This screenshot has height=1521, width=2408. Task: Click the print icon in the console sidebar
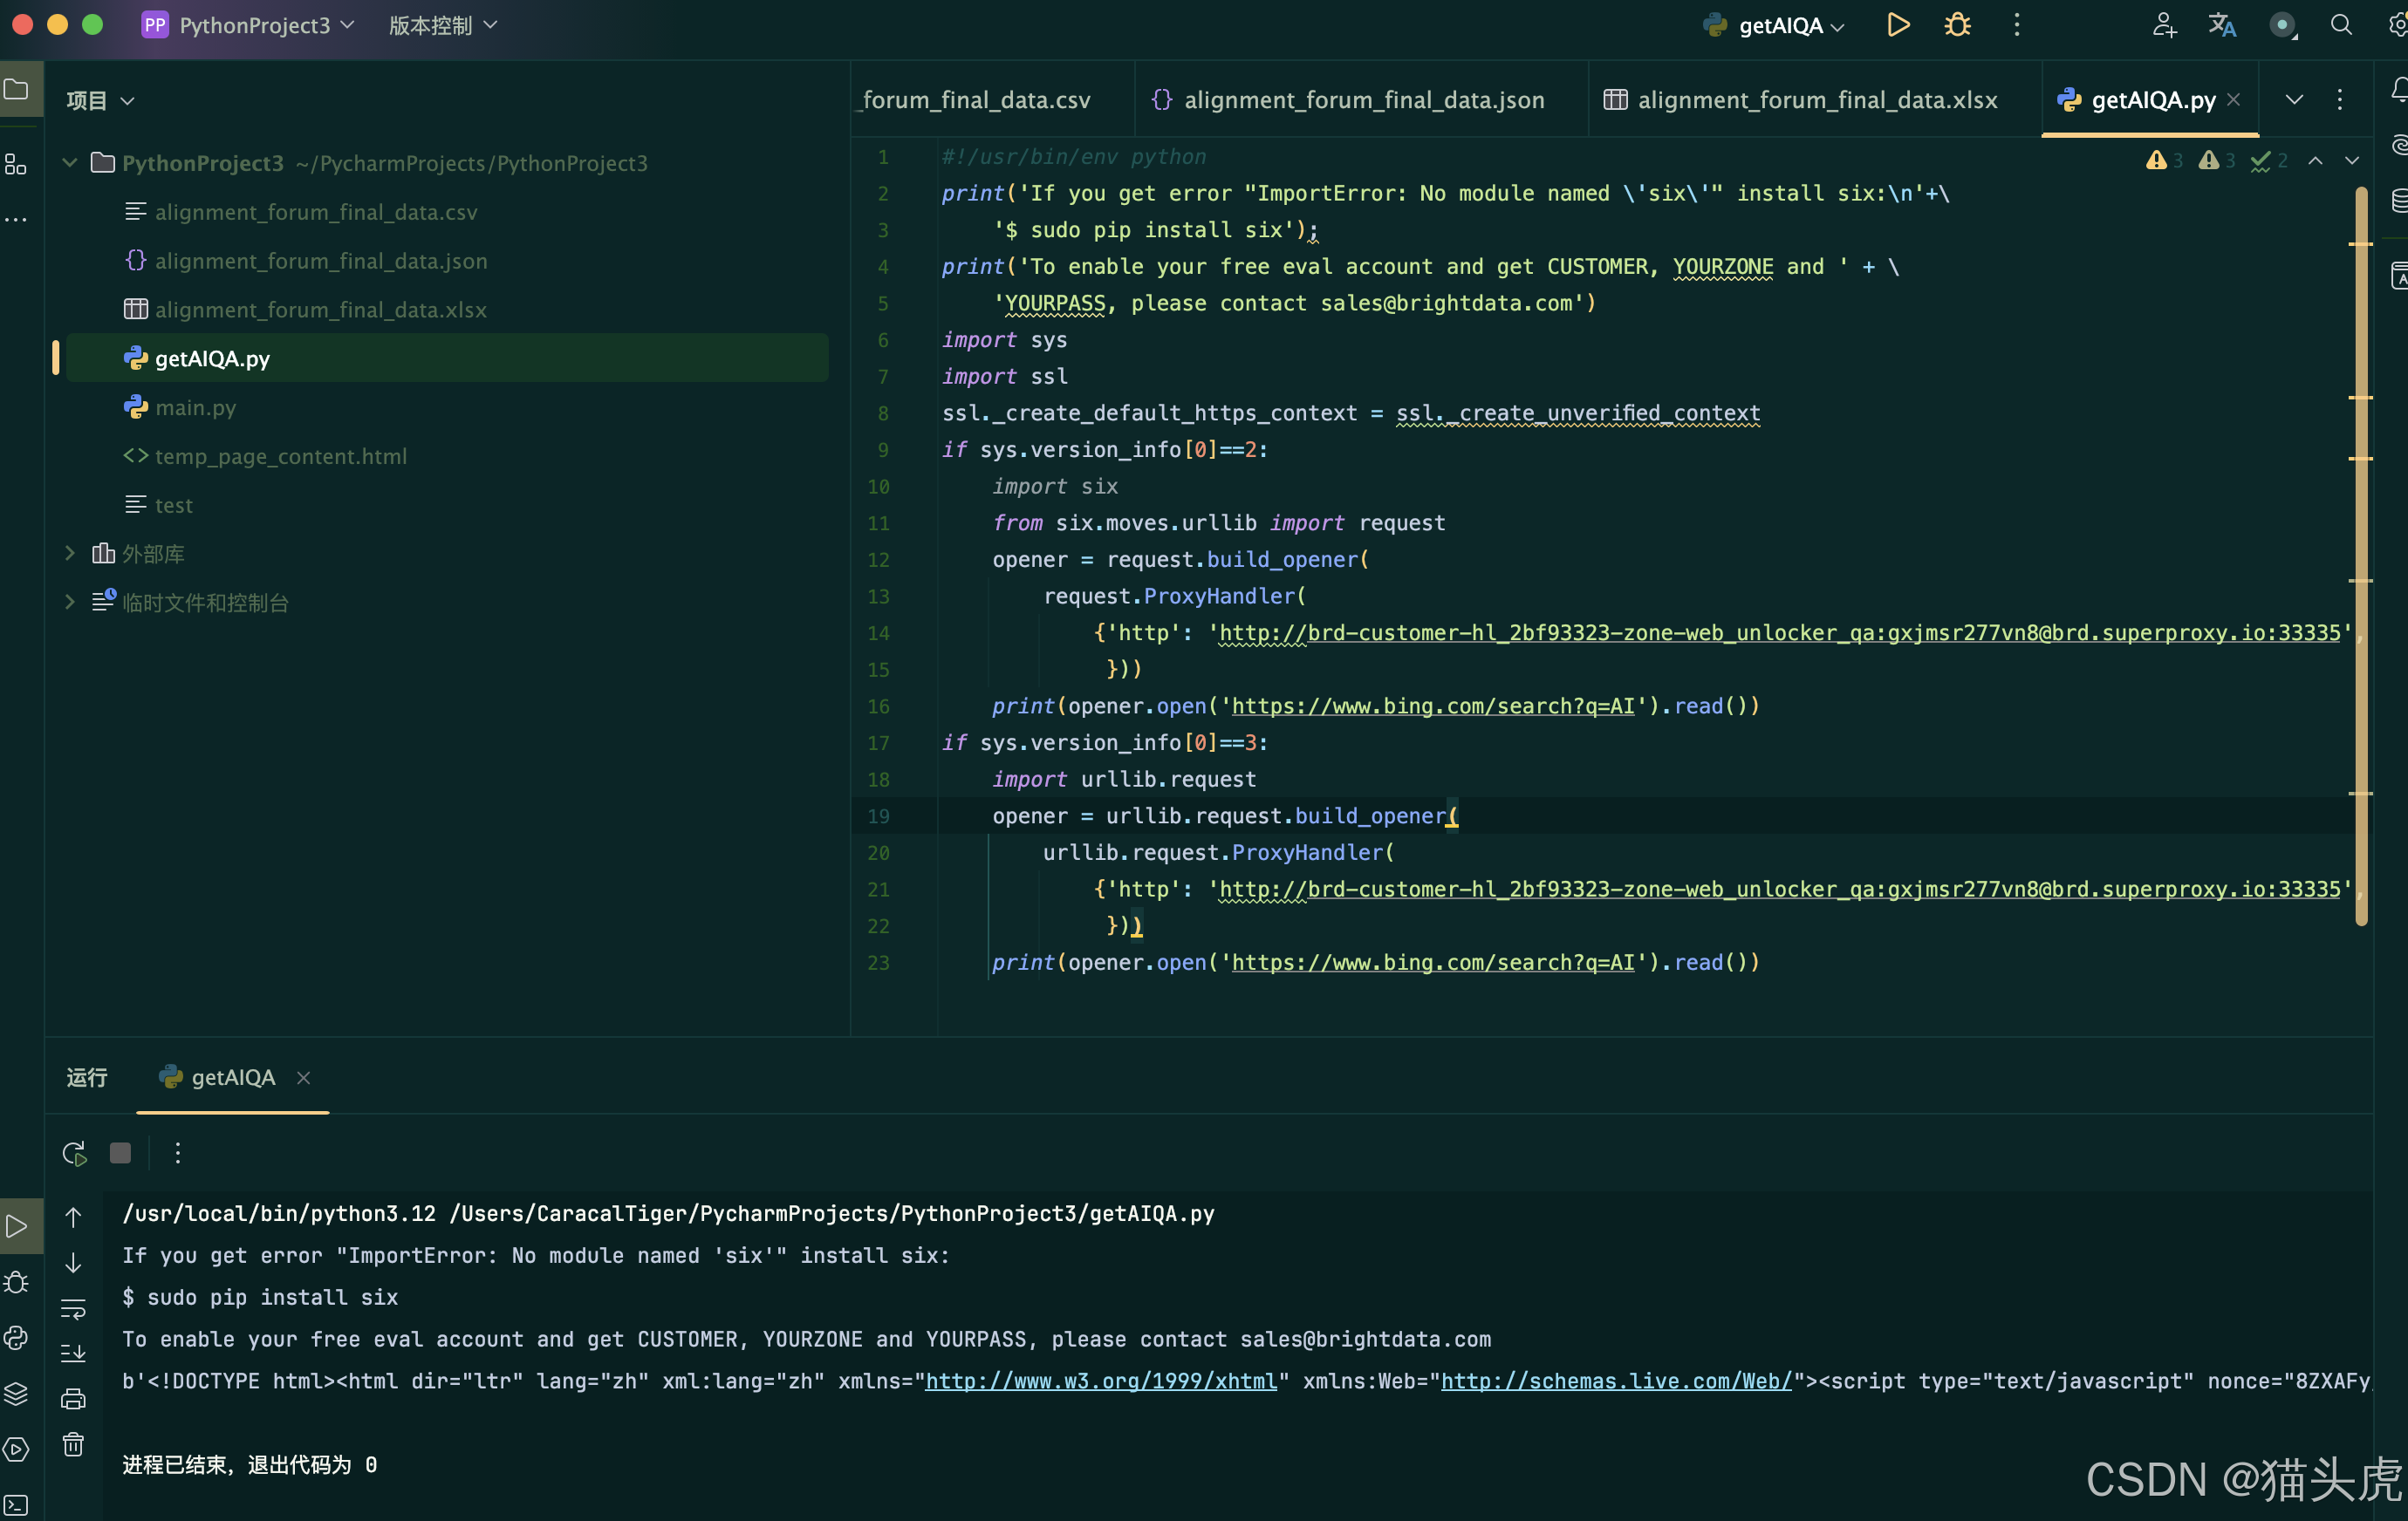click(73, 1398)
